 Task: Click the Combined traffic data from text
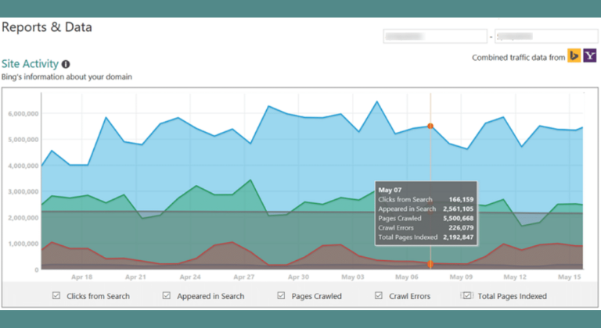pos(517,57)
